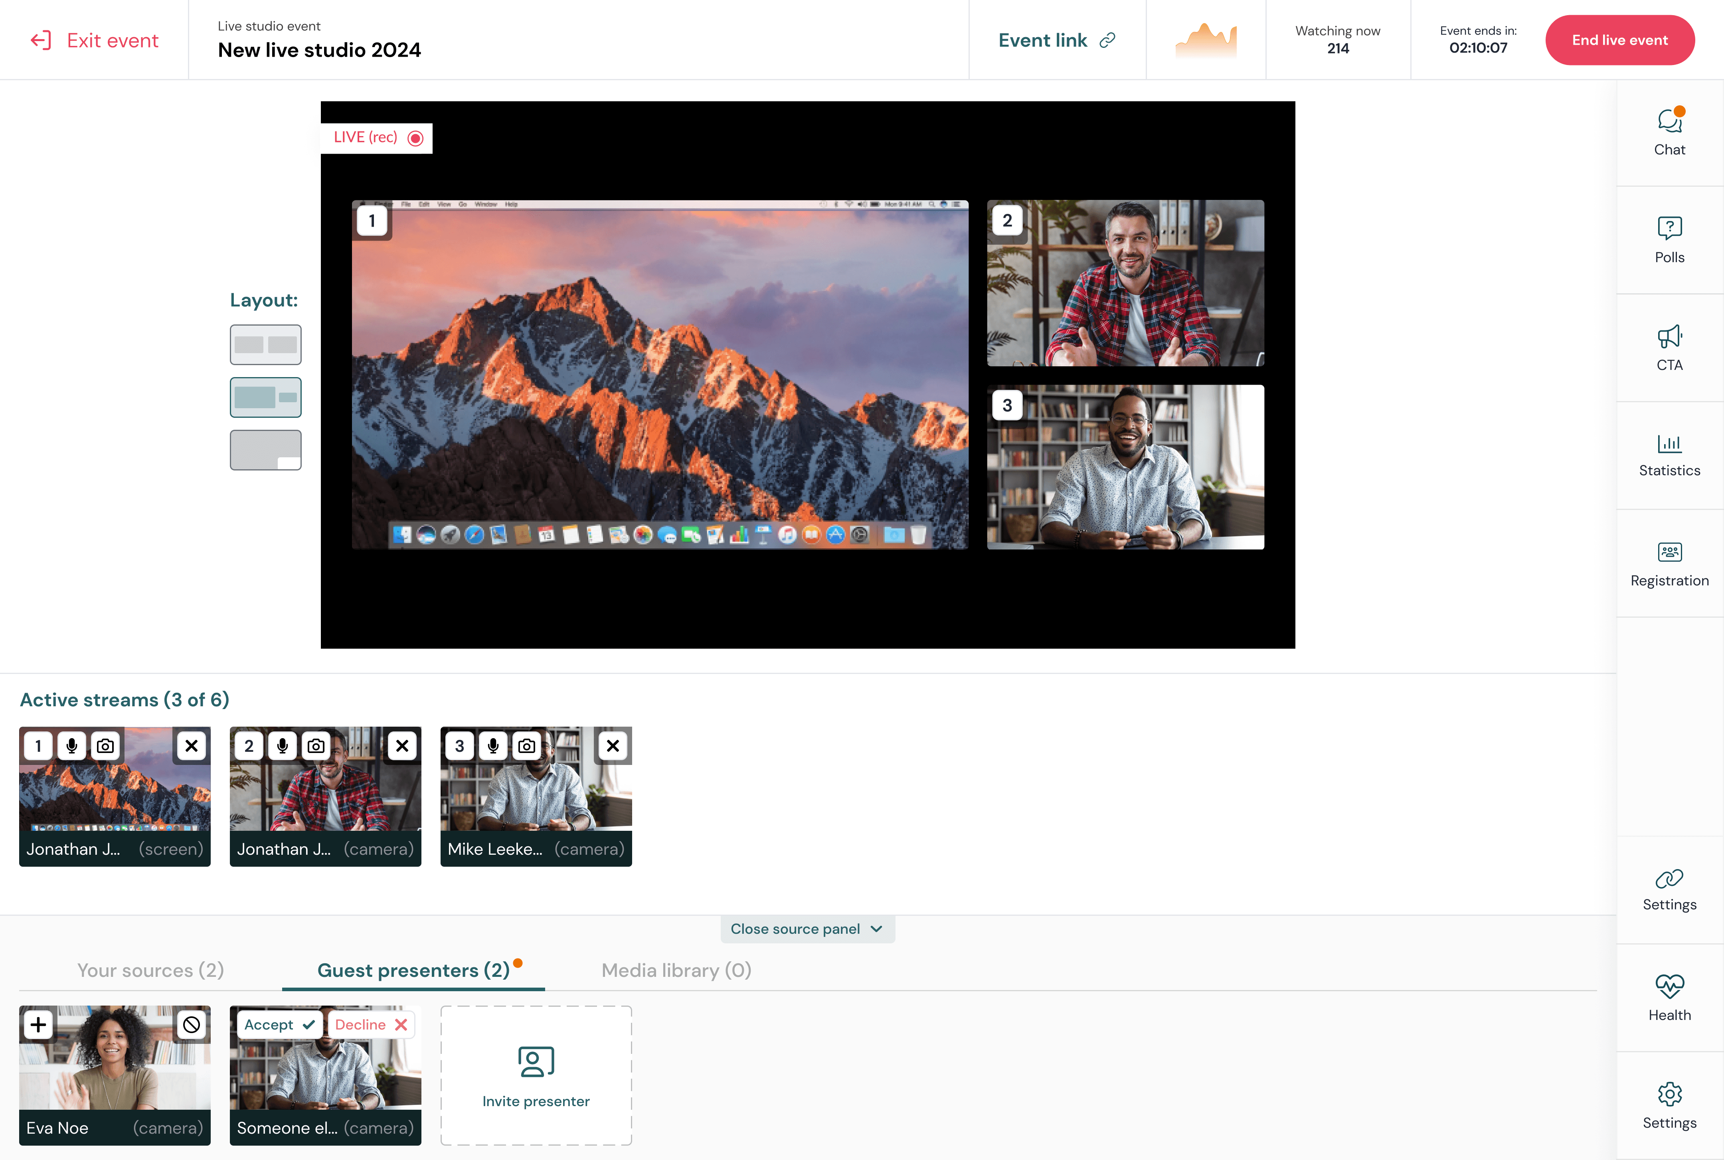Select Eva Noe camera thumbnail
Viewport: 1724px width, 1160px height.
[x=115, y=1075]
